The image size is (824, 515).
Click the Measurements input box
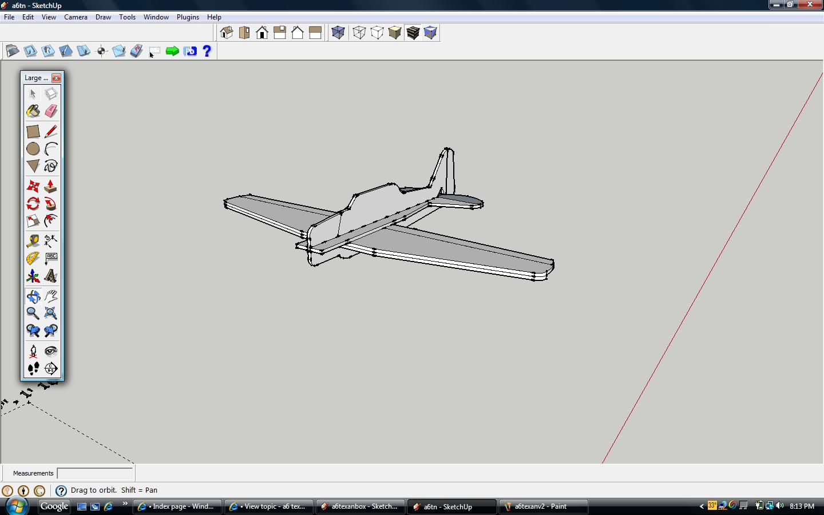tap(95, 473)
